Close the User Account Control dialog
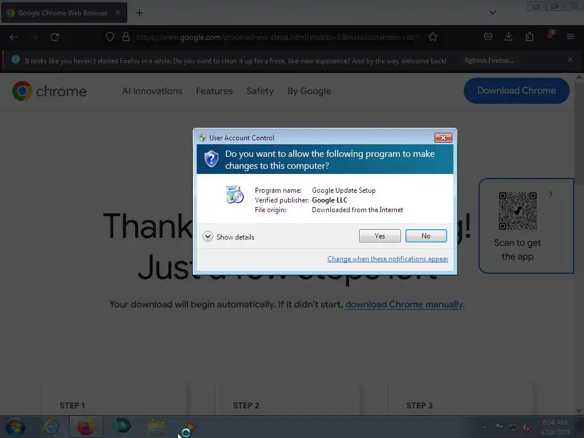Viewport: 584px width, 438px height. (x=443, y=137)
